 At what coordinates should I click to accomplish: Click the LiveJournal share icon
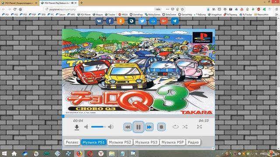[131, 21]
